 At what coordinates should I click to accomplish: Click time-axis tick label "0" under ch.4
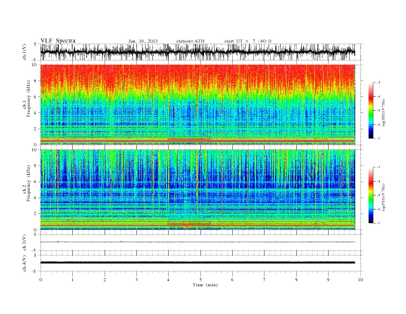click(40, 280)
